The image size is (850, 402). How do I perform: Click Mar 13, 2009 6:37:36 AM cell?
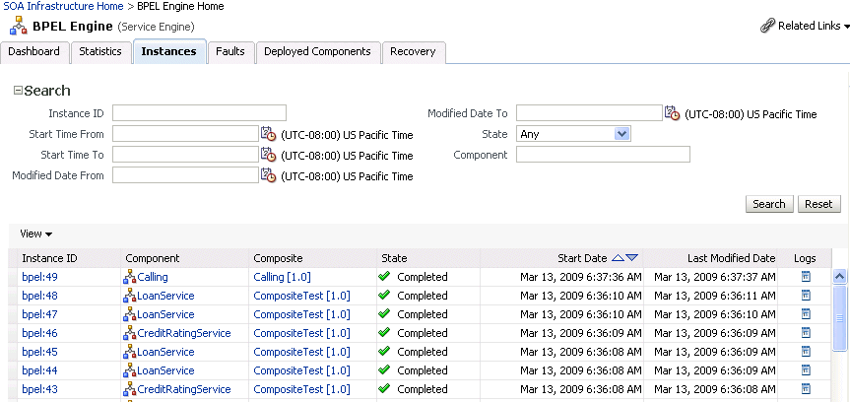(580, 277)
